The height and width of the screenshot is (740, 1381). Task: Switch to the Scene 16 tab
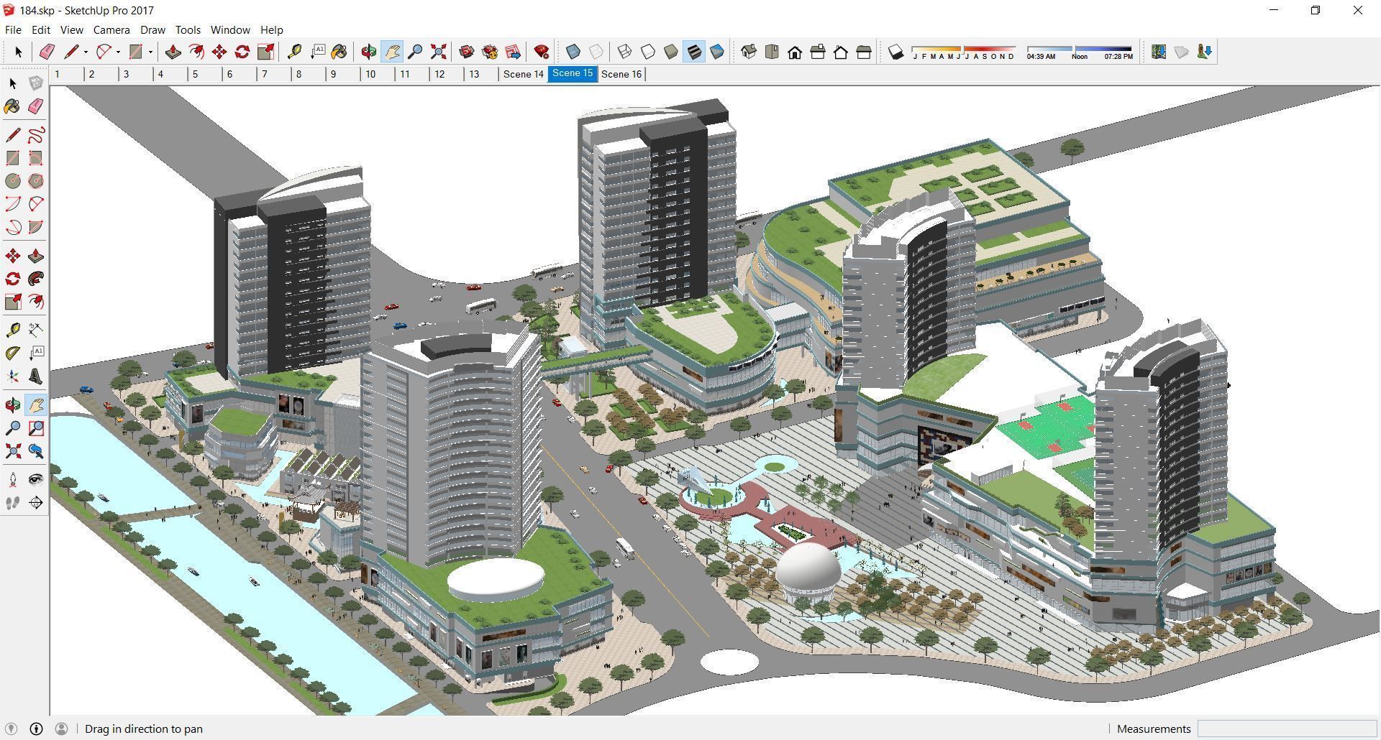[x=621, y=74]
